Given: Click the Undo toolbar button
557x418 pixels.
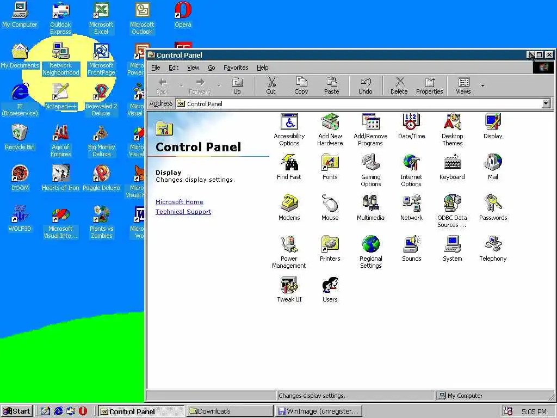Looking at the screenshot, I should point(365,85).
